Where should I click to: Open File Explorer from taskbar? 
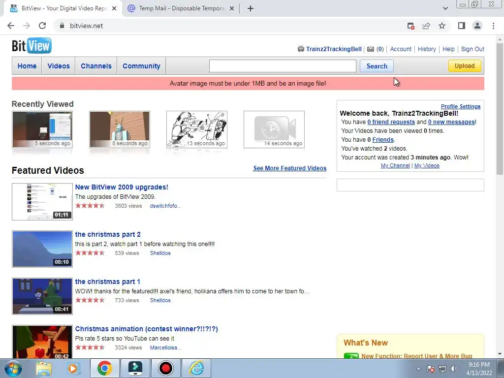[44, 368]
